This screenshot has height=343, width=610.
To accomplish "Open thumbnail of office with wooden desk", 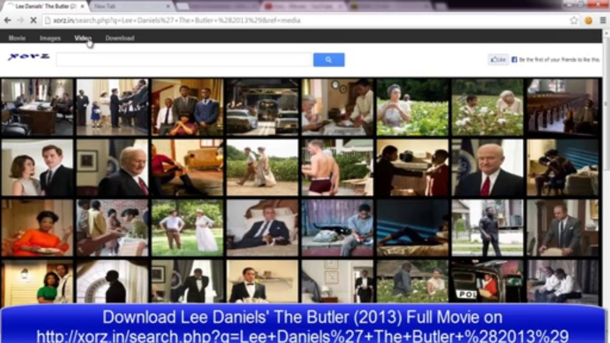I will tap(38, 107).
